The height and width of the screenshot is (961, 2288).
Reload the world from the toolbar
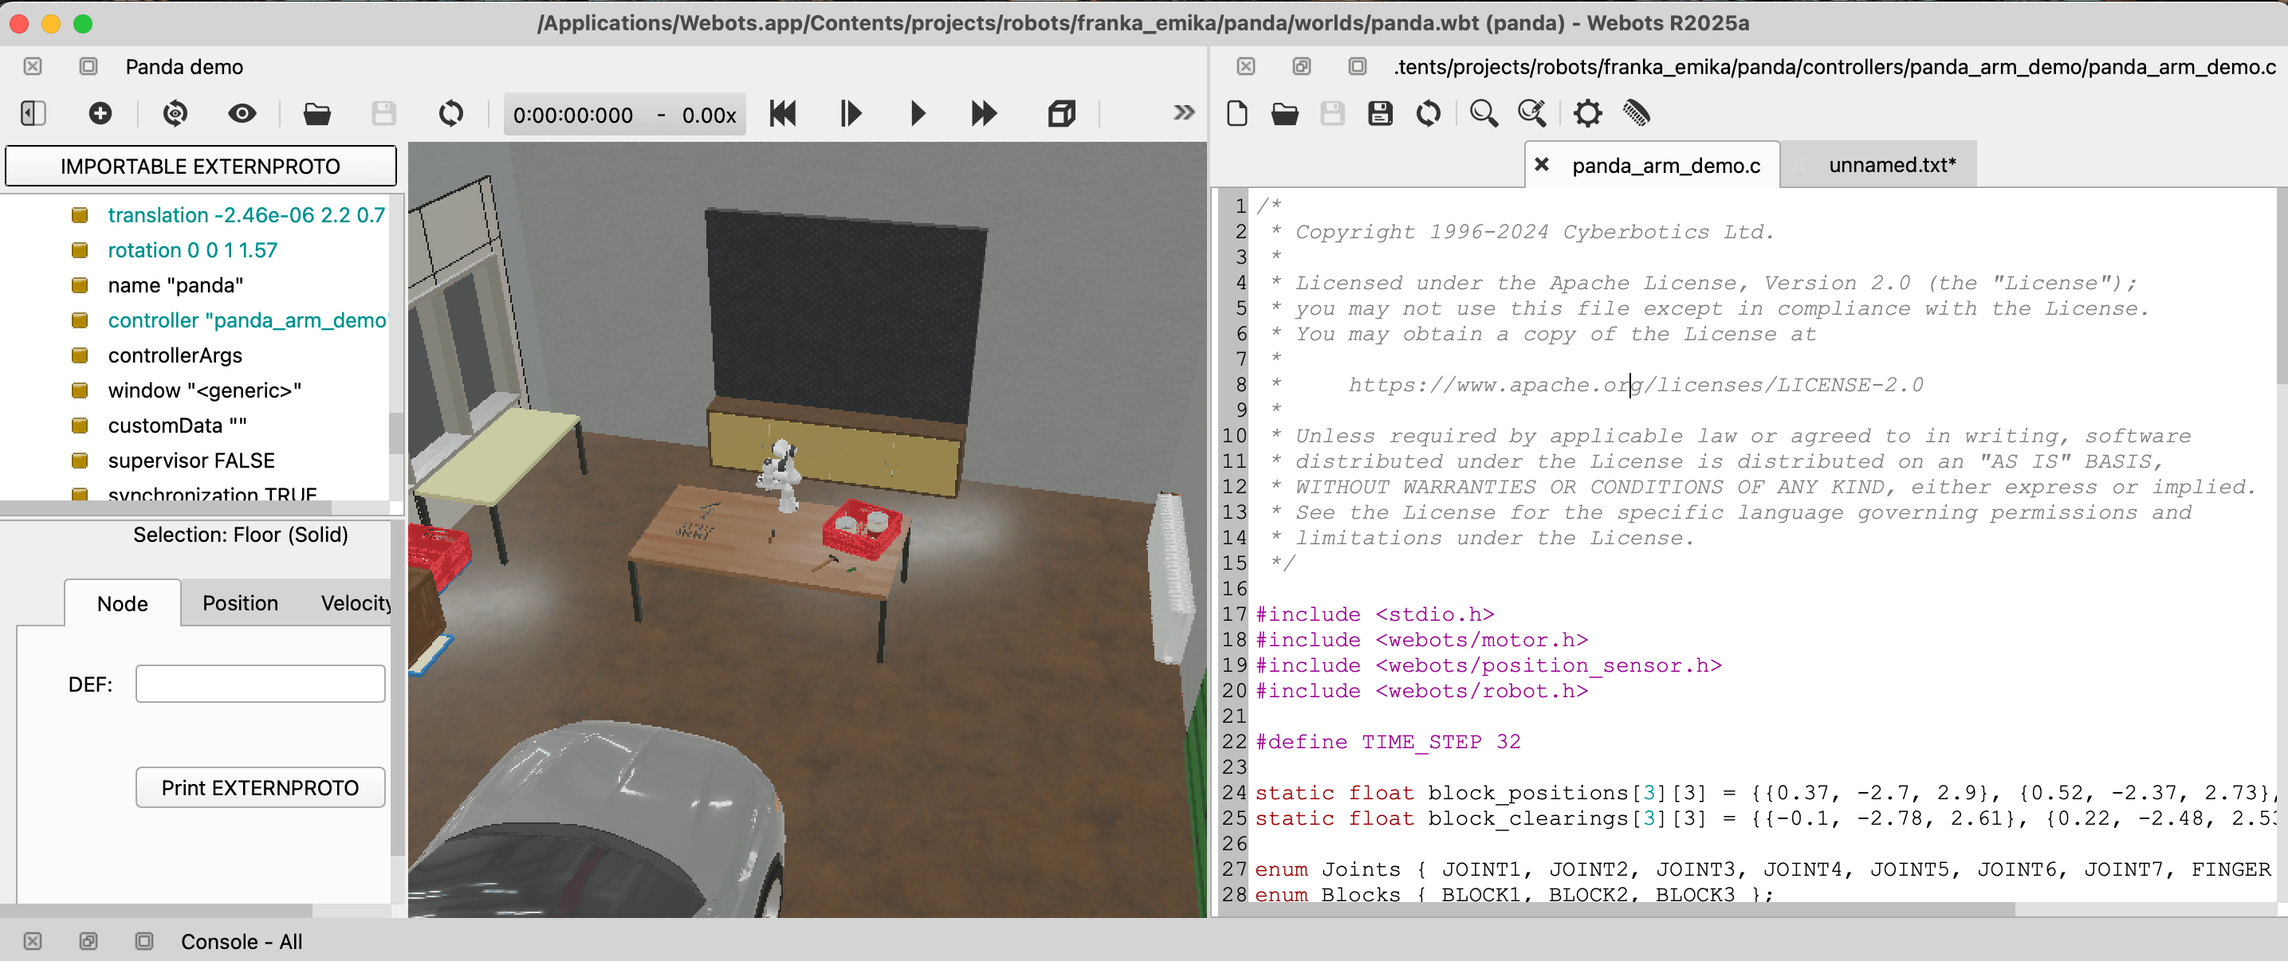(x=450, y=114)
